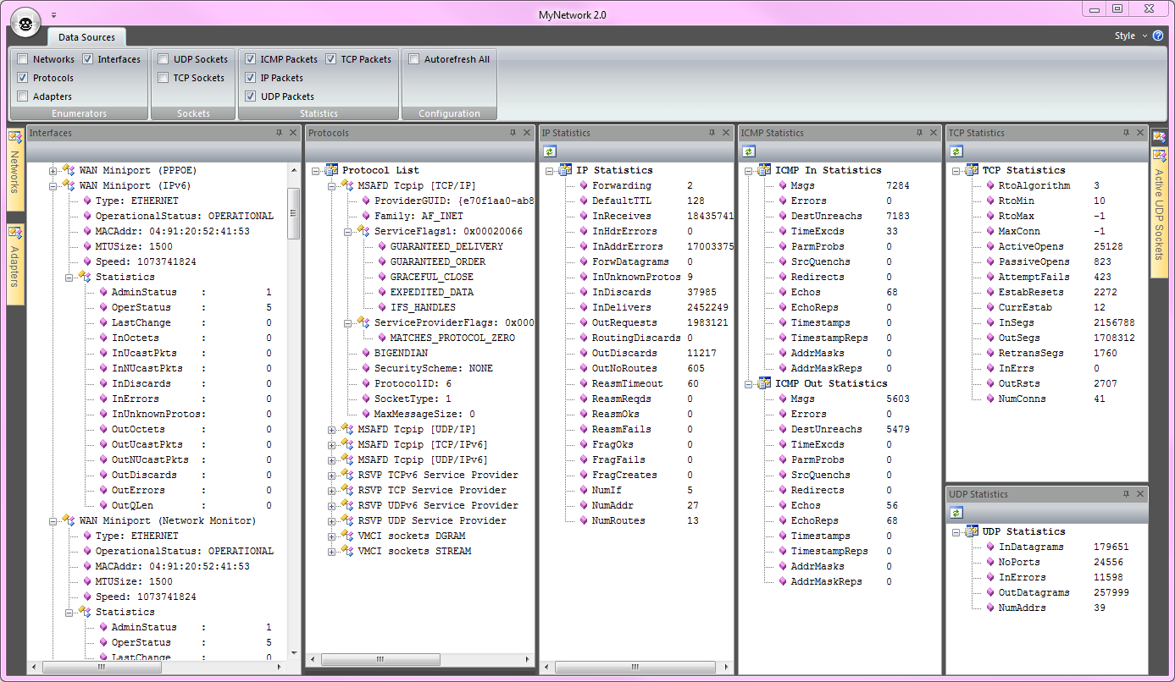This screenshot has height=682, width=1175.
Task: Open the Data Sources ribbon tab
Action: [86, 37]
